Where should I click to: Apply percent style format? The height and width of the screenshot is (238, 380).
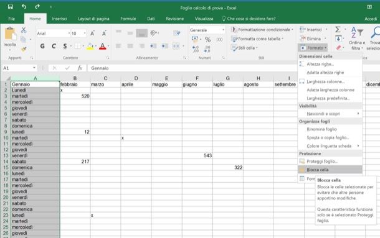(207, 39)
